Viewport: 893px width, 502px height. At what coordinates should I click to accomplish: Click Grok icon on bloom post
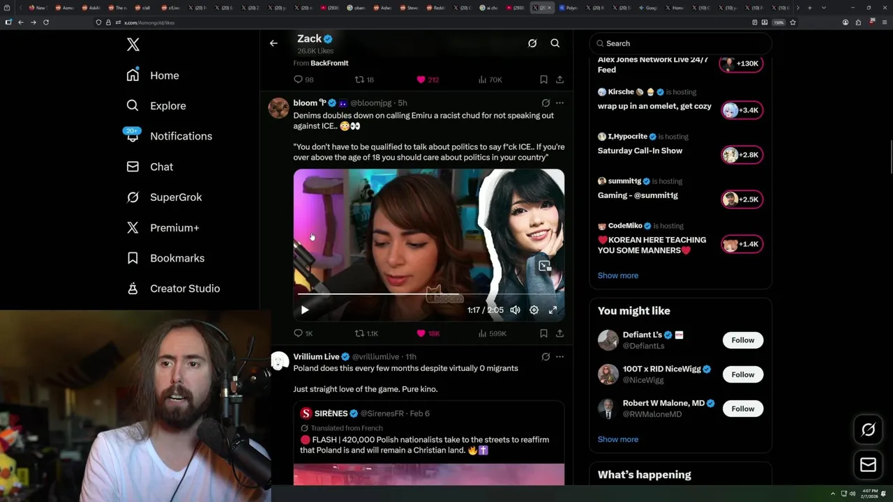(x=546, y=103)
